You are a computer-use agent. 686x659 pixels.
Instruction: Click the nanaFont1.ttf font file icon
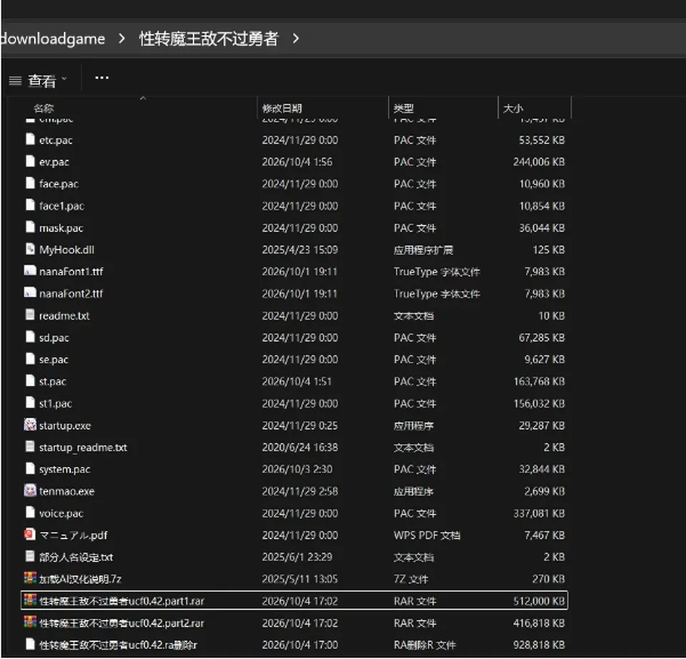(x=30, y=271)
